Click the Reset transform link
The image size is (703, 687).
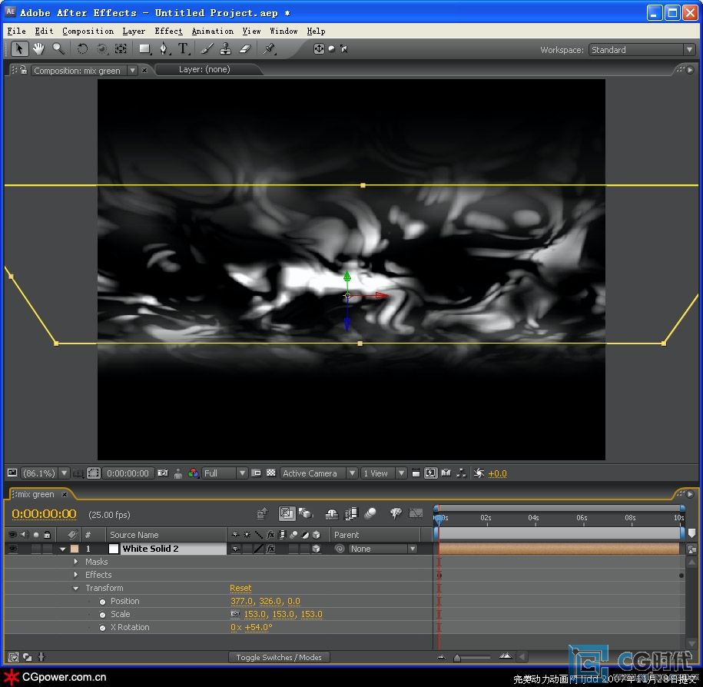tap(240, 588)
